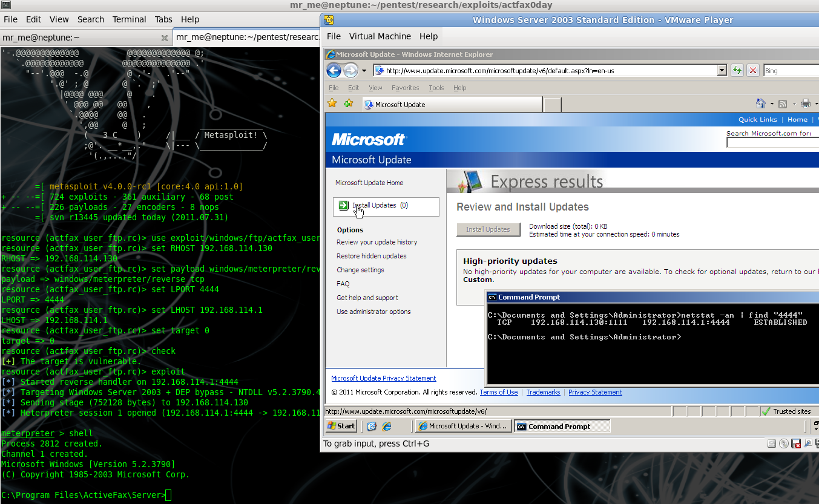Open IE Tools menu
The height and width of the screenshot is (504, 819).
coord(436,88)
